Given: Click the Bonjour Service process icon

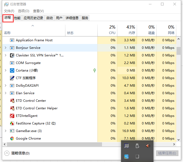Looking at the screenshot, I should (12, 48).
